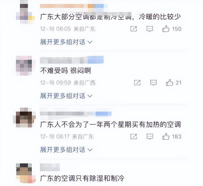Expand 展开更多组对话 under 不难受吗 comment
The image size is (203, 186).
[x=66, y=96]
